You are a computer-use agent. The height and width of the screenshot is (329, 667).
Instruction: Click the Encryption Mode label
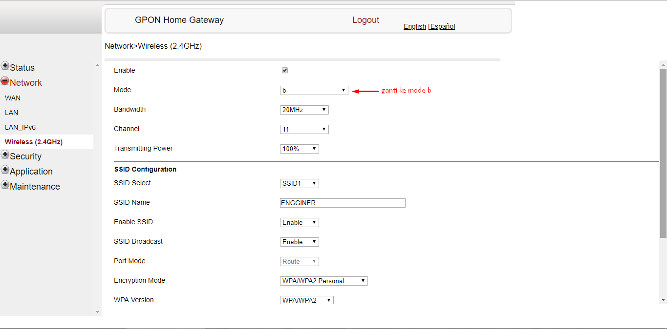139,280
